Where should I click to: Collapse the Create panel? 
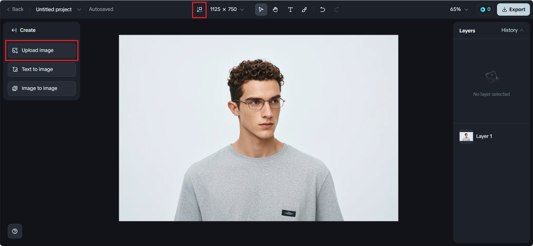click(14, 30)
